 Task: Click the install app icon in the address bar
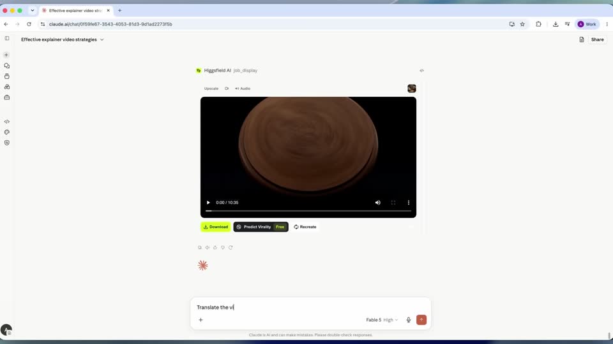pyautogui.click(x=511, y=24)
